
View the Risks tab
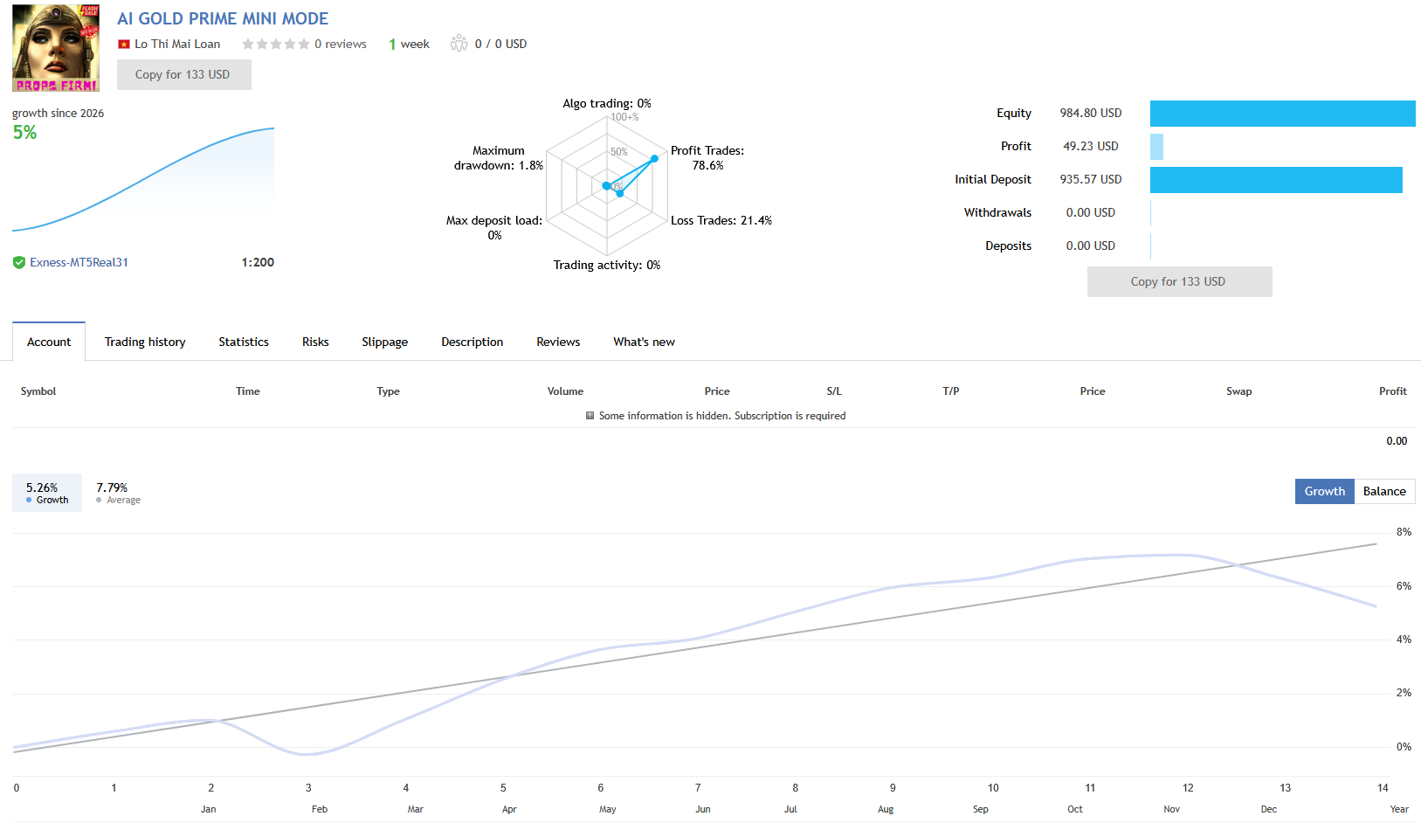click(x=315, y=342)
